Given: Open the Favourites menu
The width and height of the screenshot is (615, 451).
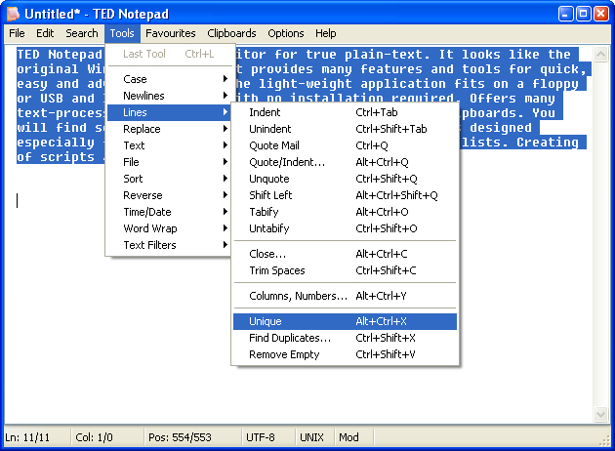Looking at the screenshot, I should click(x=171, y=33).
